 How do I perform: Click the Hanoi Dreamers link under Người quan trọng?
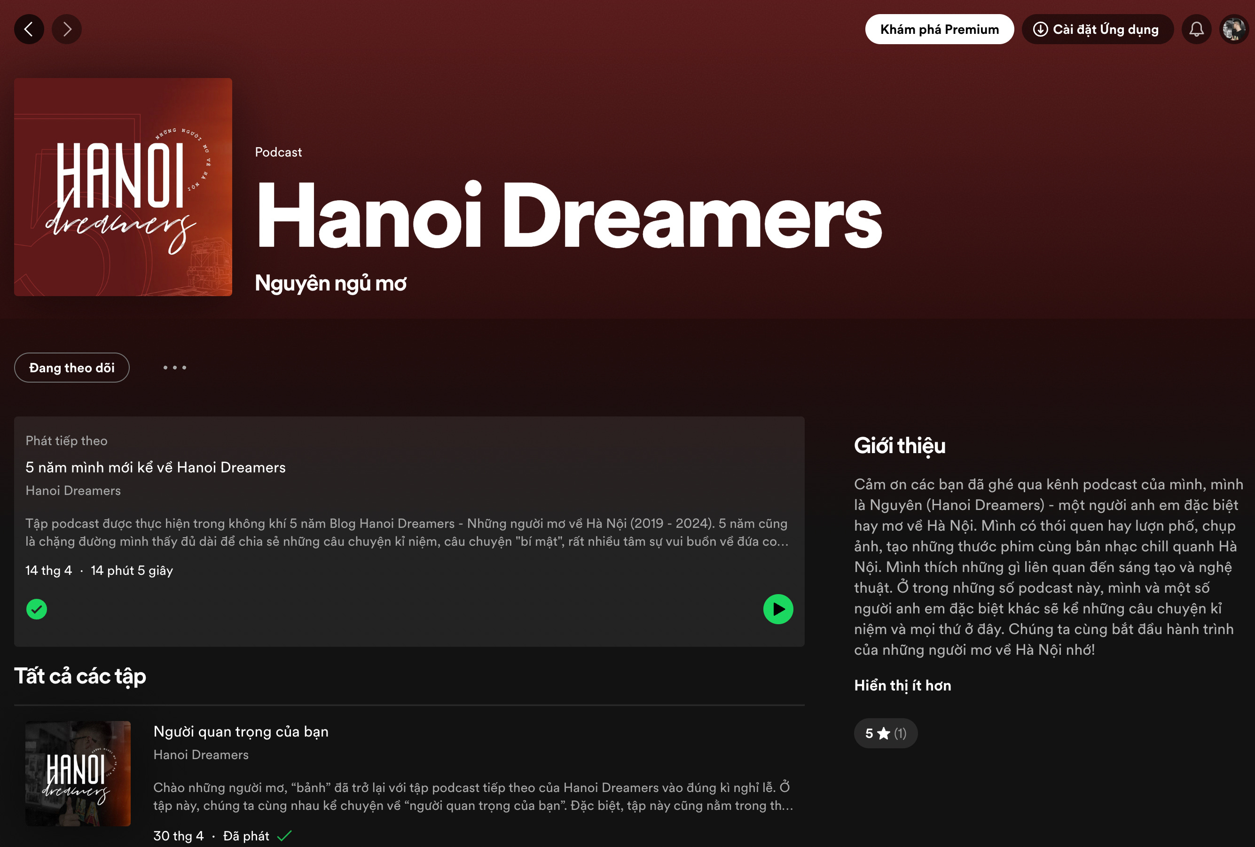[x=201, y=754]
